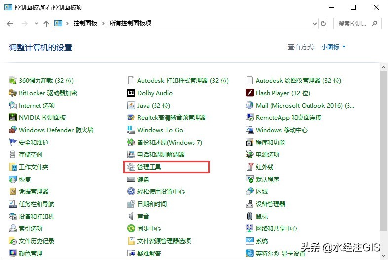Refresh the control panel view
The height and width of the screenshot is (260, 388).
click(323, 24)
